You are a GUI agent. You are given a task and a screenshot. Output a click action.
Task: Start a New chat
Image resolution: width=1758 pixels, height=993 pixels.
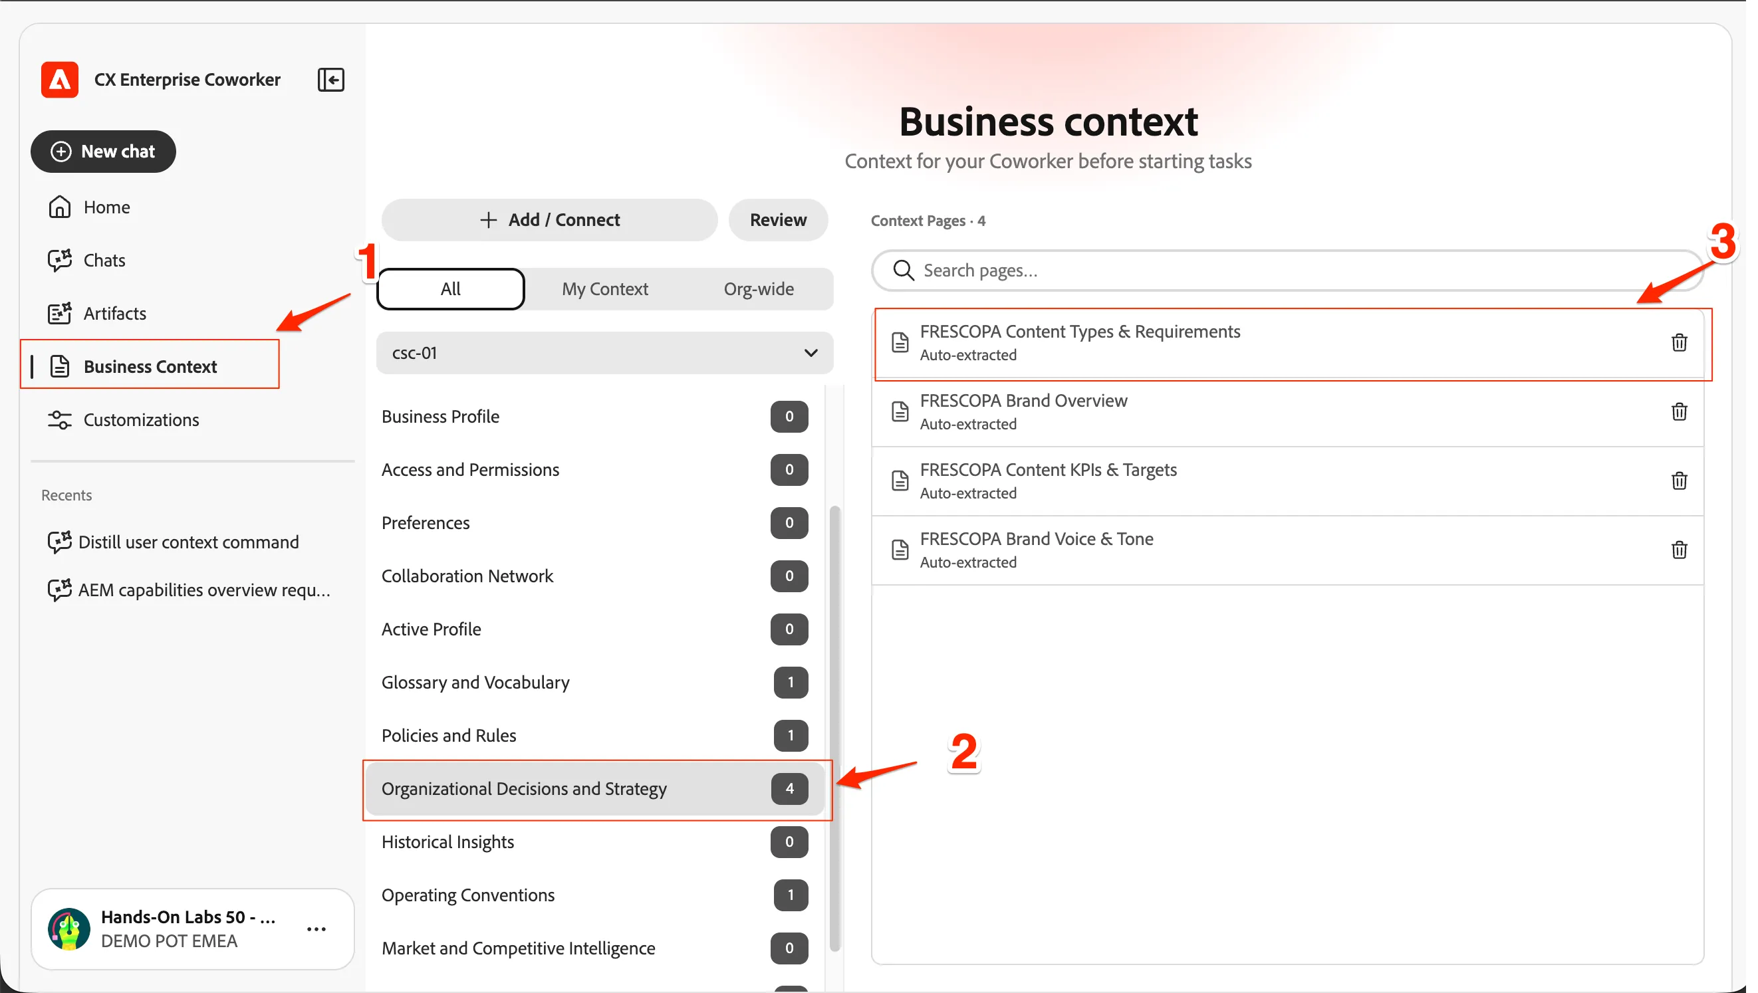[103, 152]
